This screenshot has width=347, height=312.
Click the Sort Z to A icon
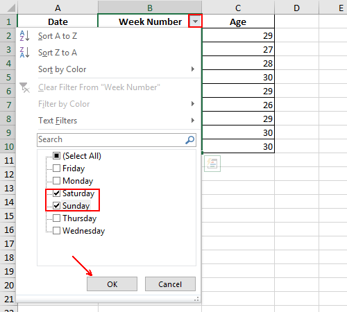[24, 53]
